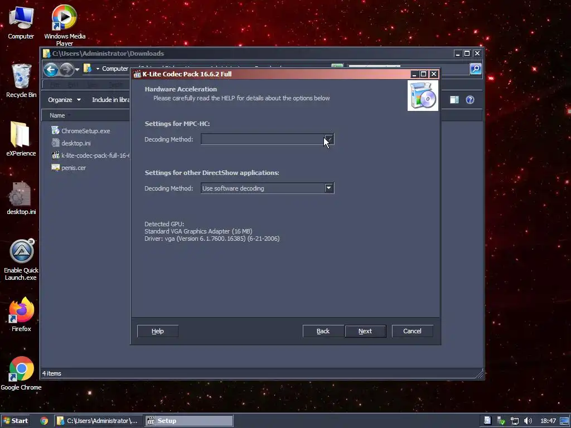Select the Recycle Bin icon
Viewport: 571px width, 428px height.
[x=21, y=80]
